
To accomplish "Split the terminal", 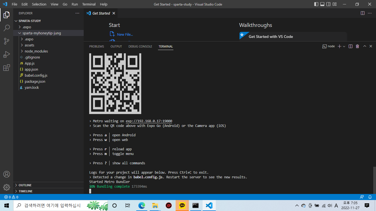I will (x=350, y=46).
